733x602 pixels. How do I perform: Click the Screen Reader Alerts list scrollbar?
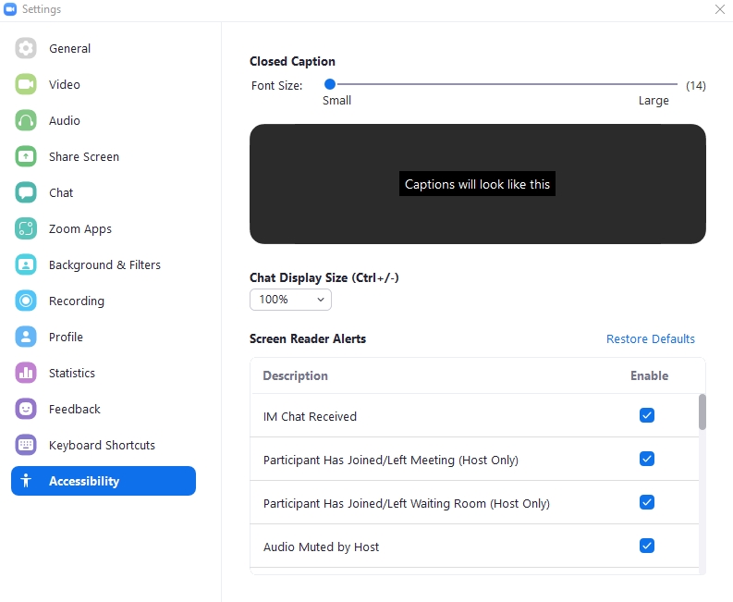[702, 412]
